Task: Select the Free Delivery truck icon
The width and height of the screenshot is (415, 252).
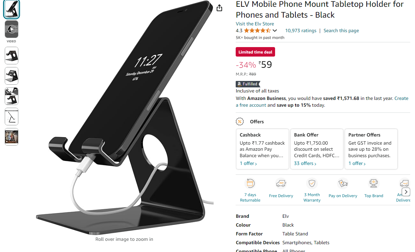Action: point(281,183)
